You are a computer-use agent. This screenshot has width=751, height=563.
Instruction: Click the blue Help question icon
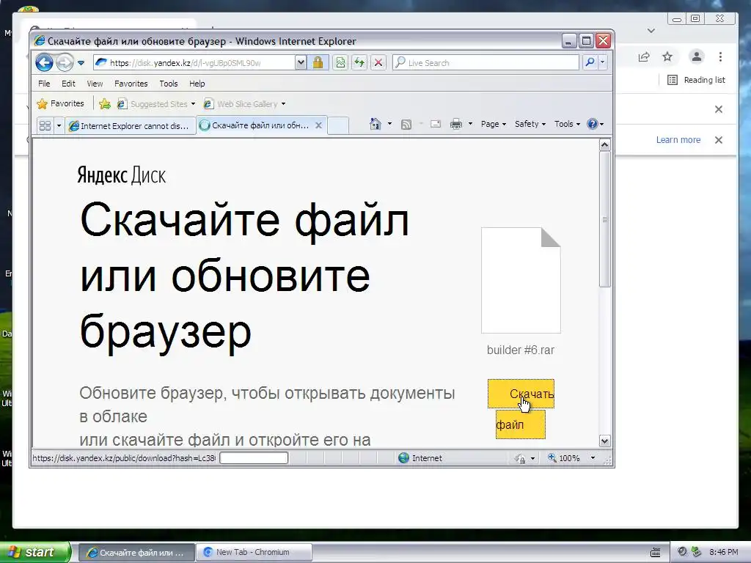(x=593, y=124)
